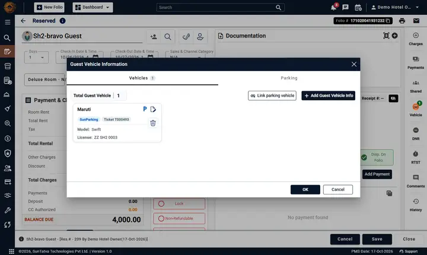Toggle the Non-Refundable option
This screenshot has height=255, width=427.
click(179, 218)
